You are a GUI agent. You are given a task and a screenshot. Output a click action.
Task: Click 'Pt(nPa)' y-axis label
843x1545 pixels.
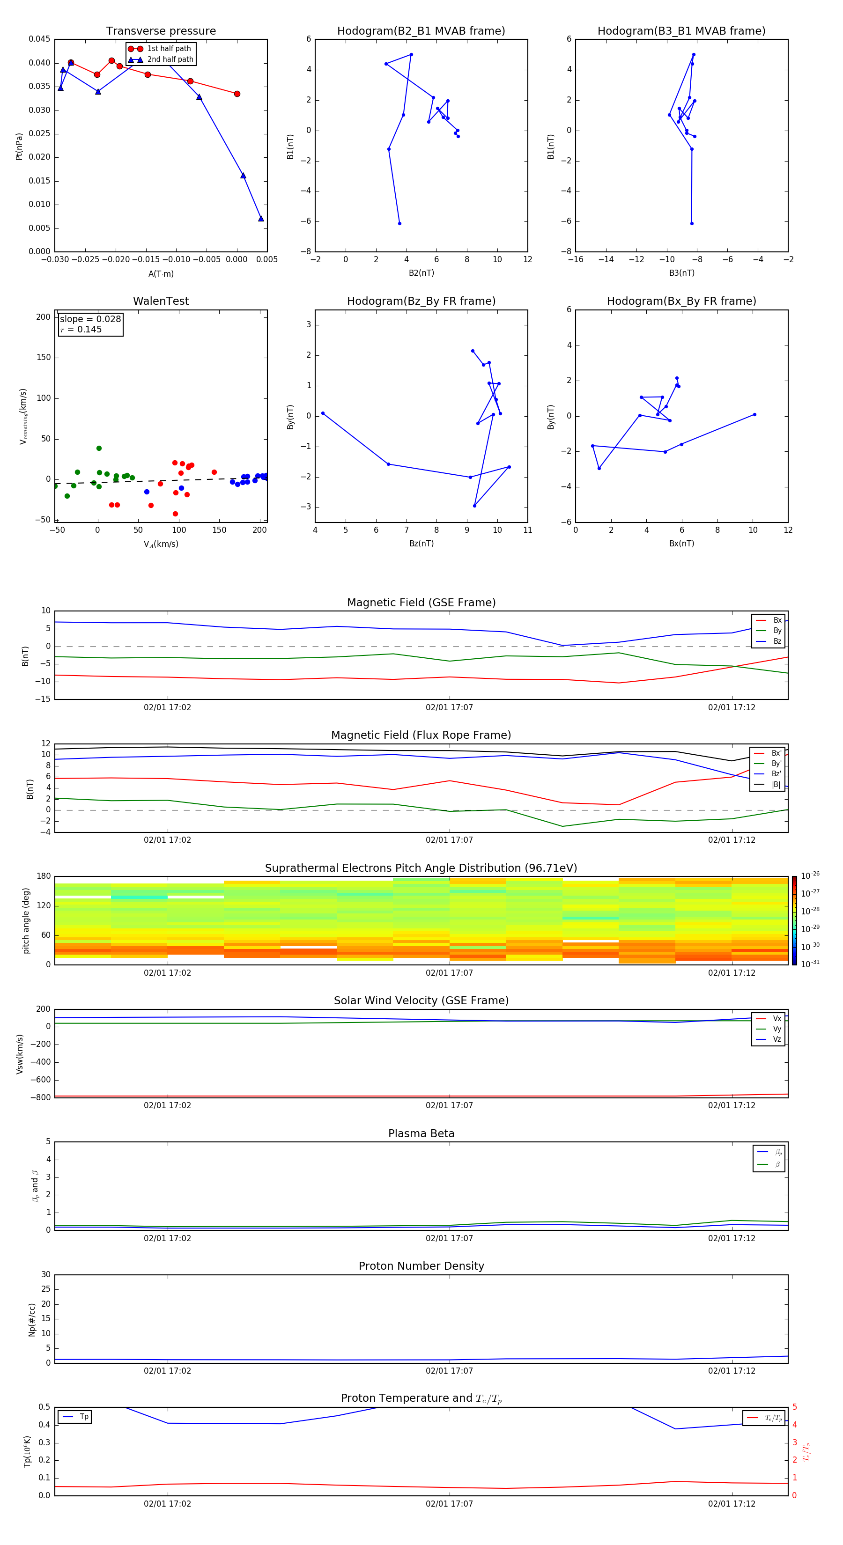(19, 147)
